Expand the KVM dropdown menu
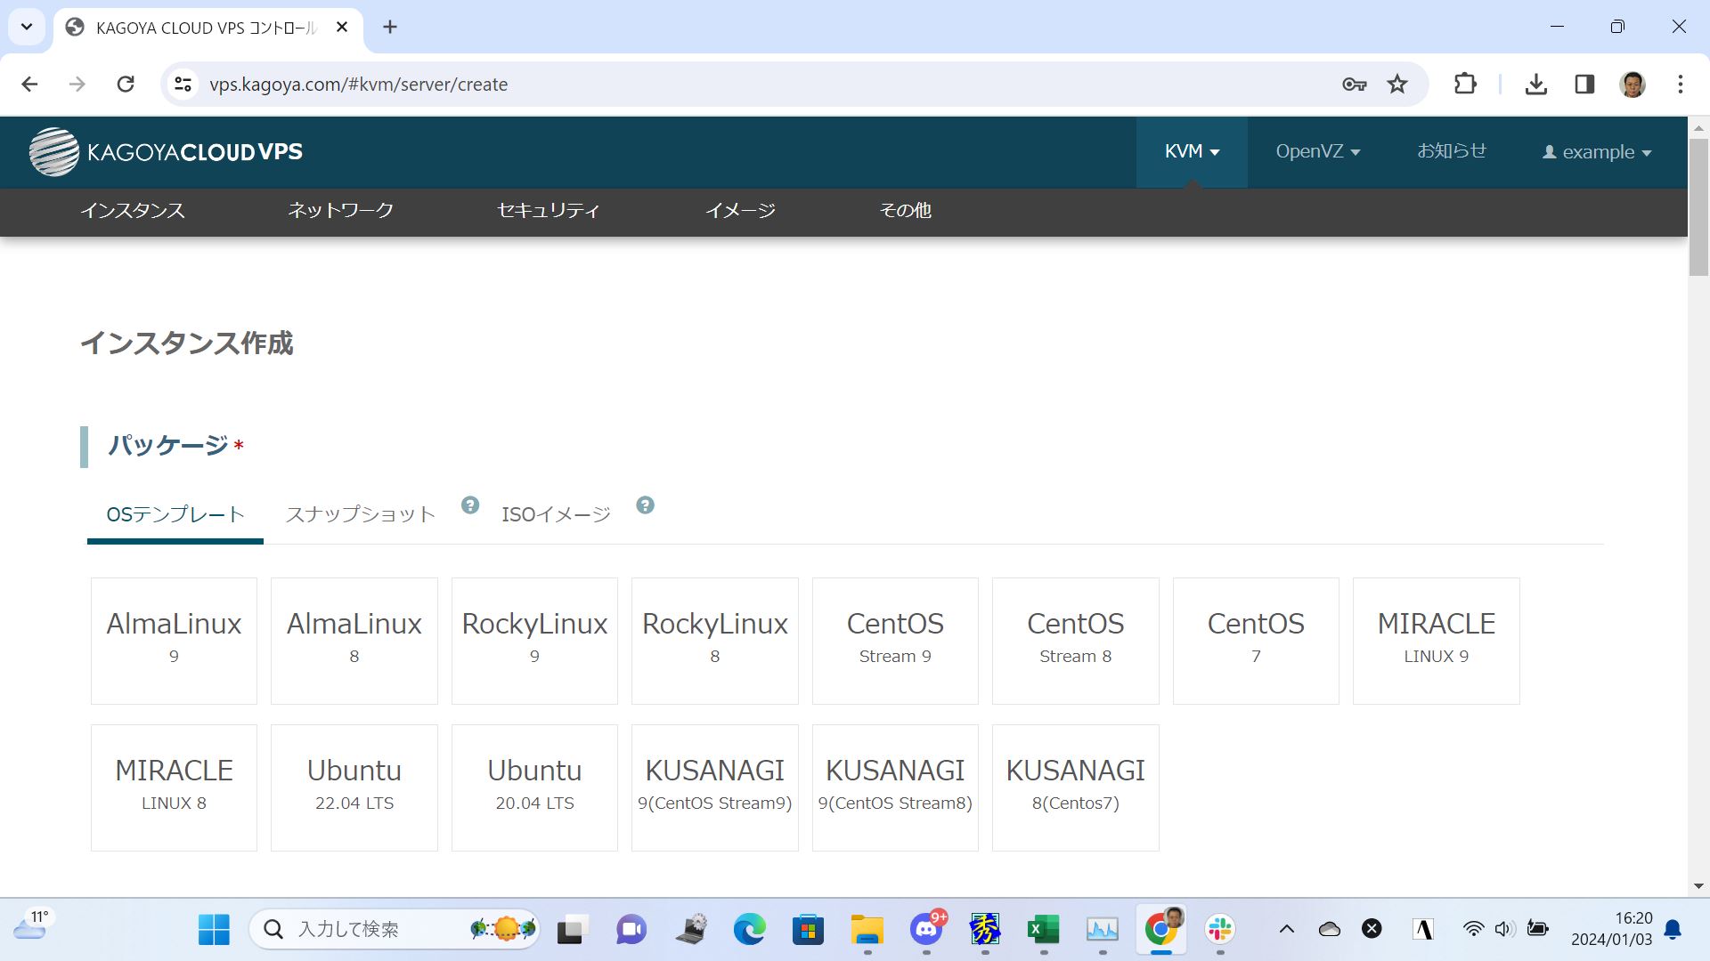 point(1192,152)
